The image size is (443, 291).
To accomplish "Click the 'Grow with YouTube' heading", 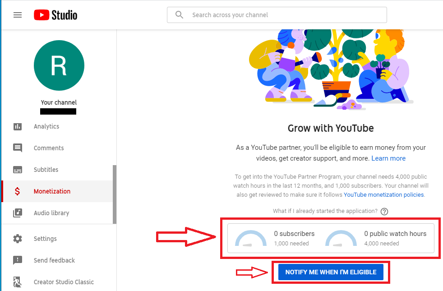I will pyautogui.click(x=331, y=128).
